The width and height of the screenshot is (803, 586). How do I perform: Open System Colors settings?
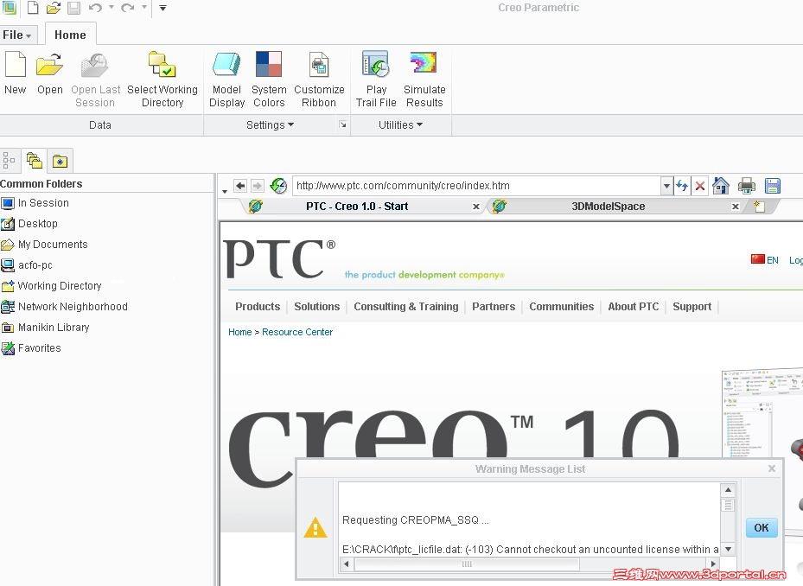click(x=269, y=80)
